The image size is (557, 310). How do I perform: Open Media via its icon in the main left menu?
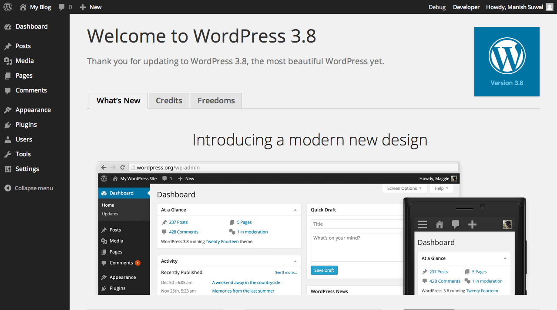point(7,61)
